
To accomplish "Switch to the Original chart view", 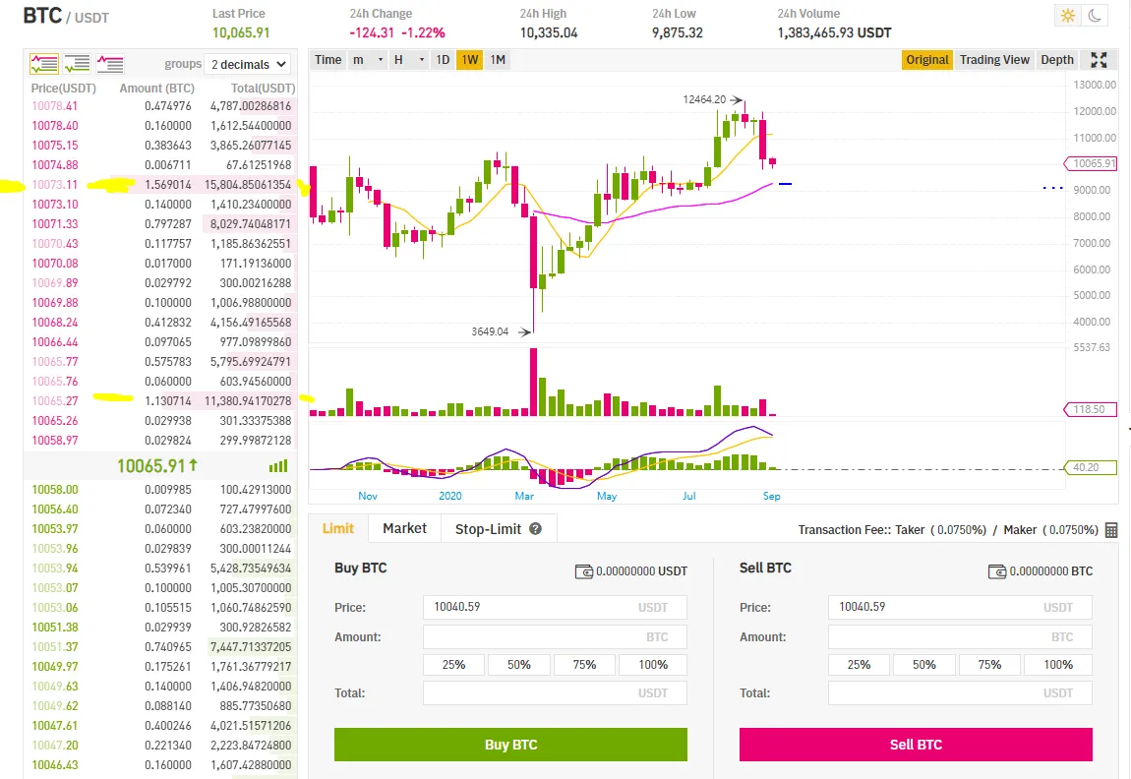I will pyautogui.click(x=926, y=60).
